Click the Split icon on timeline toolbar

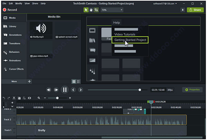29,98
